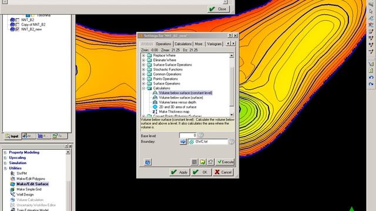The height and width of the screenshot is (211, 376).
Task: Expand the Simulation process group
Action: click(5, 163)
